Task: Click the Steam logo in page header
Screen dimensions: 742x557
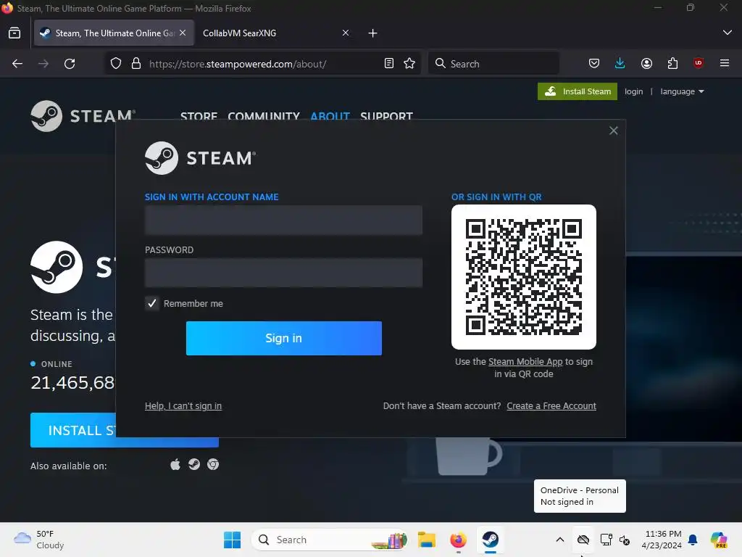Action: point(83,116)
